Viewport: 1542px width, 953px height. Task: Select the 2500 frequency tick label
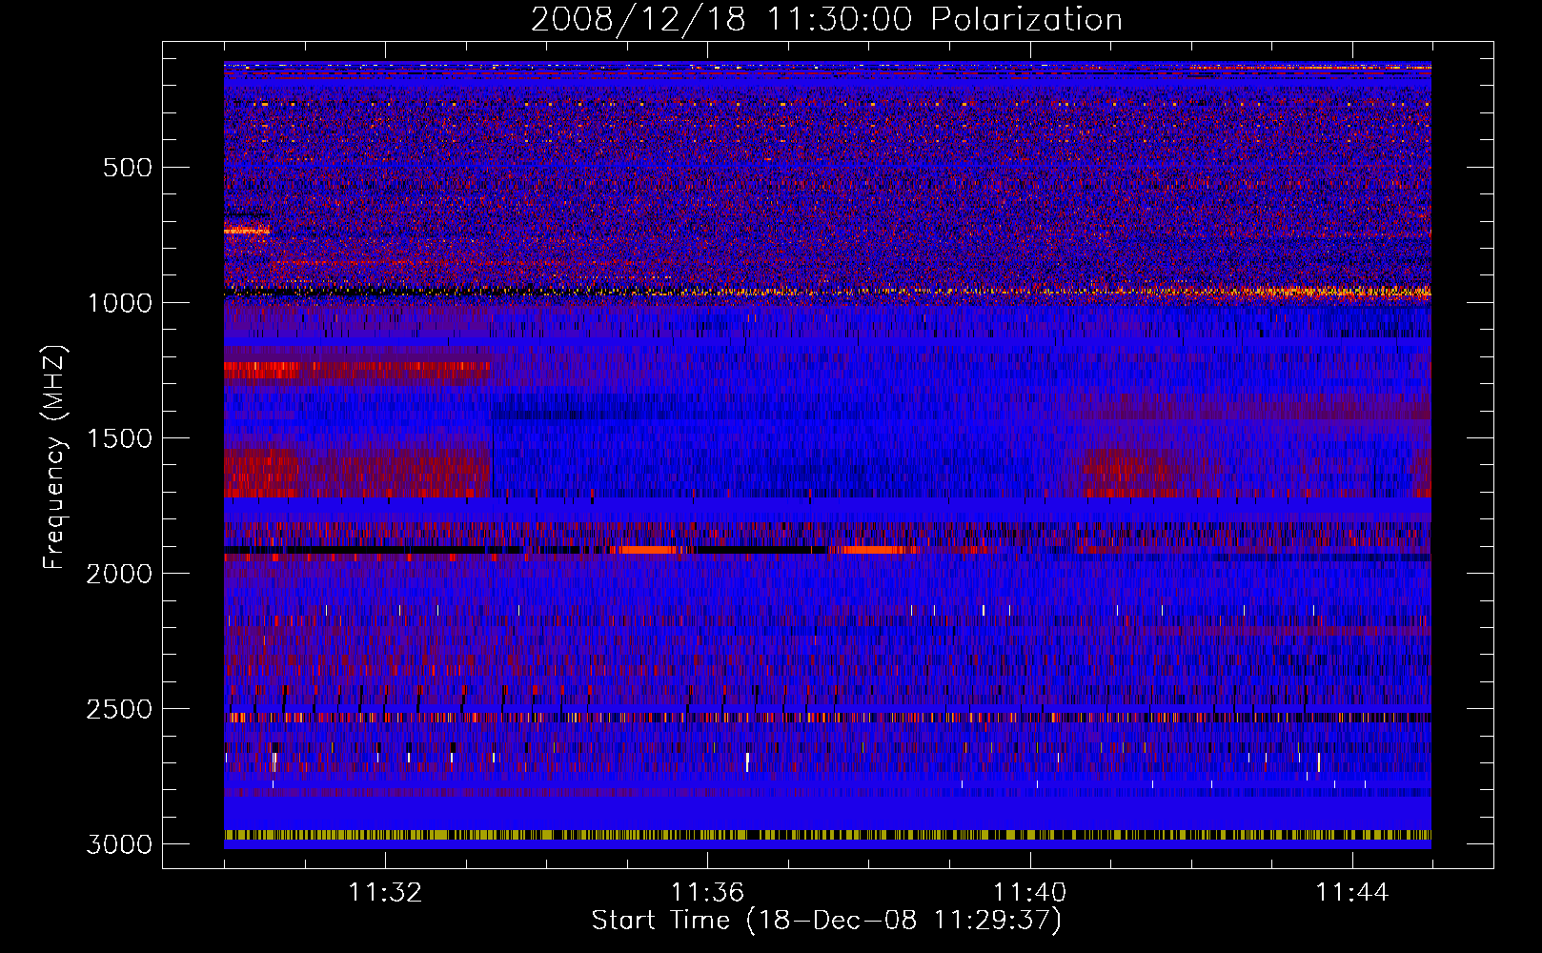119,709
